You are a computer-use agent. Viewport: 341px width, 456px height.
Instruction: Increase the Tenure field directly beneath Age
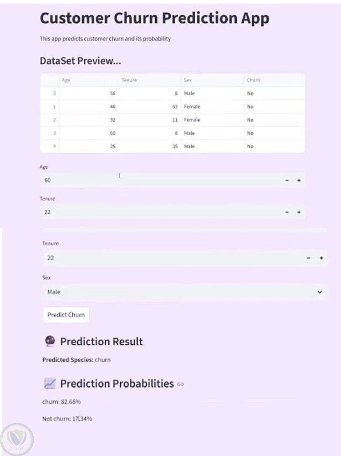tap(299, 212)
